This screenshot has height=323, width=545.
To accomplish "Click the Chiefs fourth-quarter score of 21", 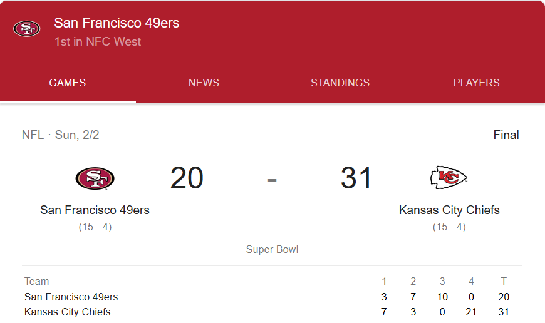I will coord(471,312).
